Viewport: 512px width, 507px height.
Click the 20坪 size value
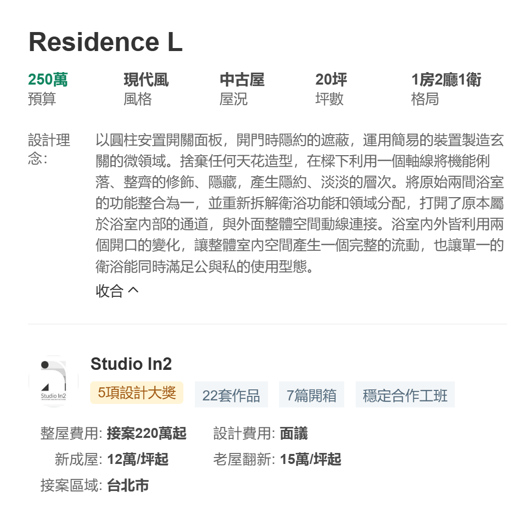(331, 80)
